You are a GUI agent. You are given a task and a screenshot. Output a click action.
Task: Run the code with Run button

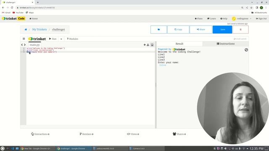pos(53,39)
